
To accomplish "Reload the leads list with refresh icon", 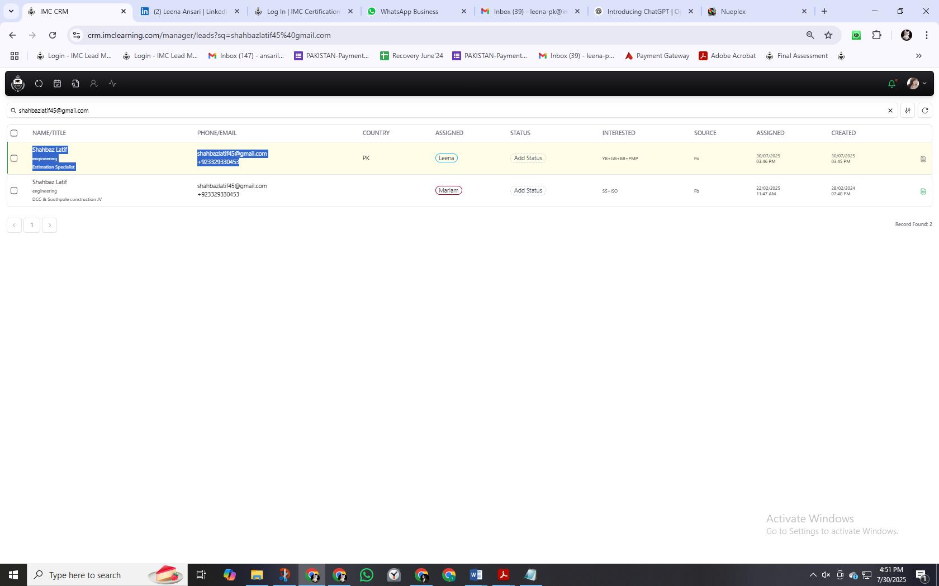I will pos(925,111).
